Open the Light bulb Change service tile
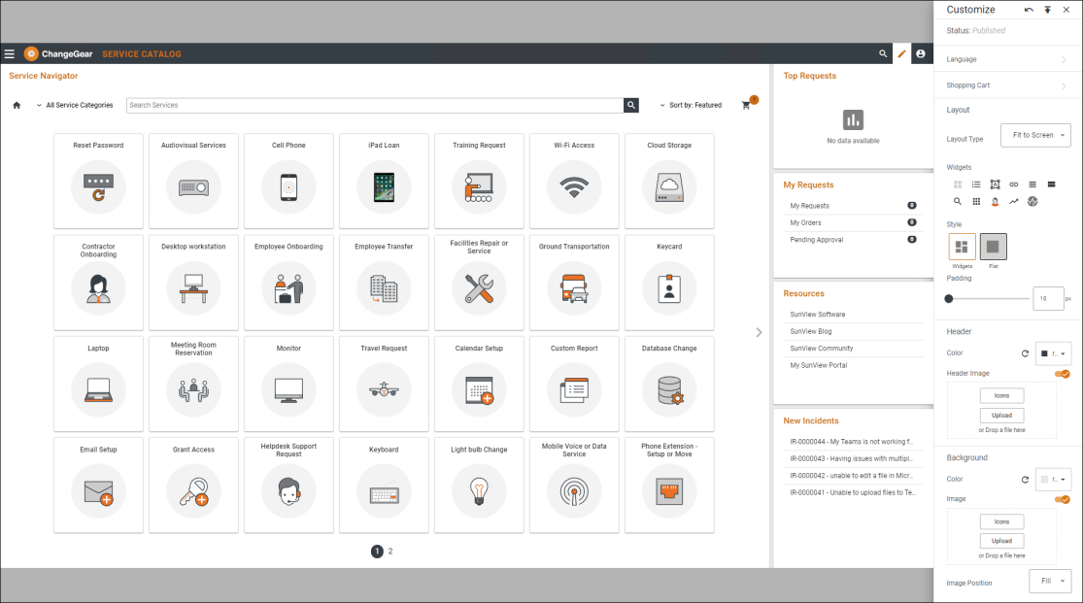Image resolution: width=1083 pixels, height=603 pixels. coord(479,485)
